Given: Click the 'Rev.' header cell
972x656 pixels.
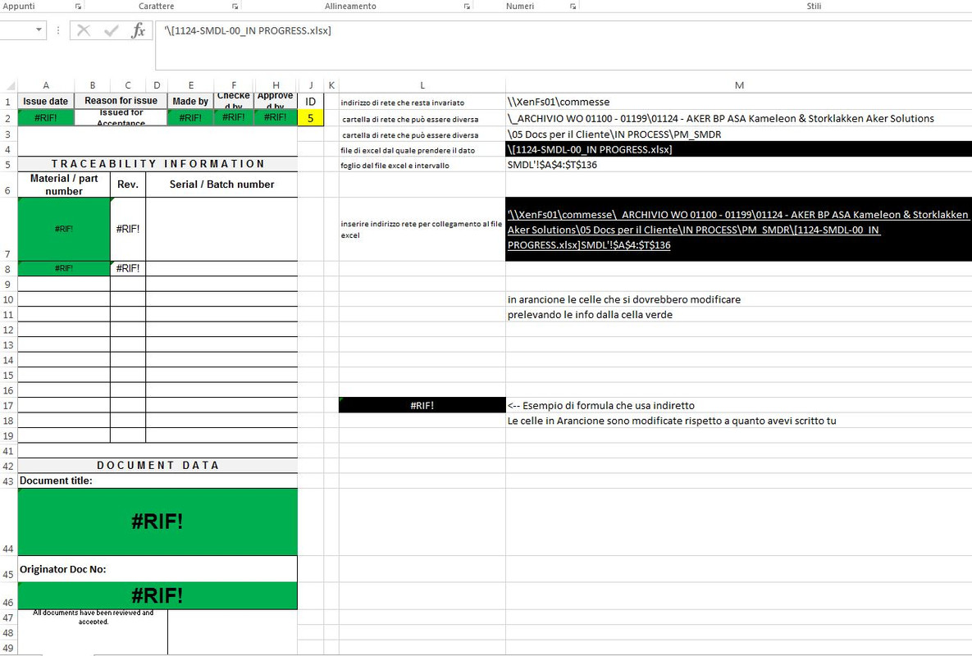Looking at the screenshot, I should click(x=128, y=184).
